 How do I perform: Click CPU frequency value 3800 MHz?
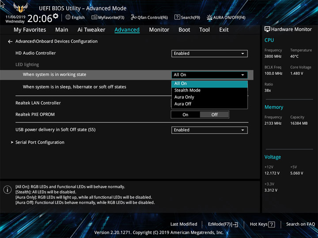click(273, 56)
